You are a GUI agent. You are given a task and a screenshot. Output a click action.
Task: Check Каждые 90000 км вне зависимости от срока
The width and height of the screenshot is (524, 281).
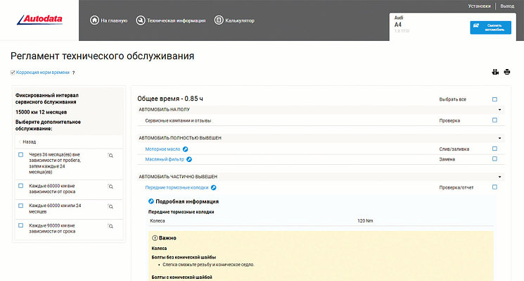pyautogui.click(x=20, y=225)
